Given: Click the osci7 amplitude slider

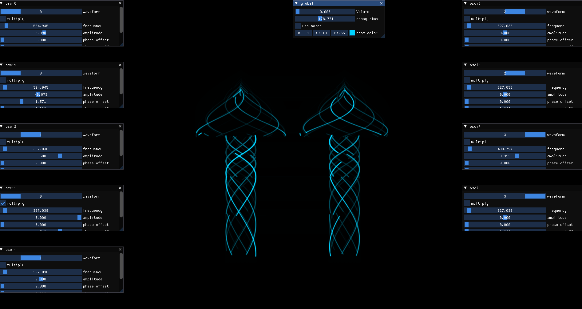Looking at the screenshot, I should point(505,156).
